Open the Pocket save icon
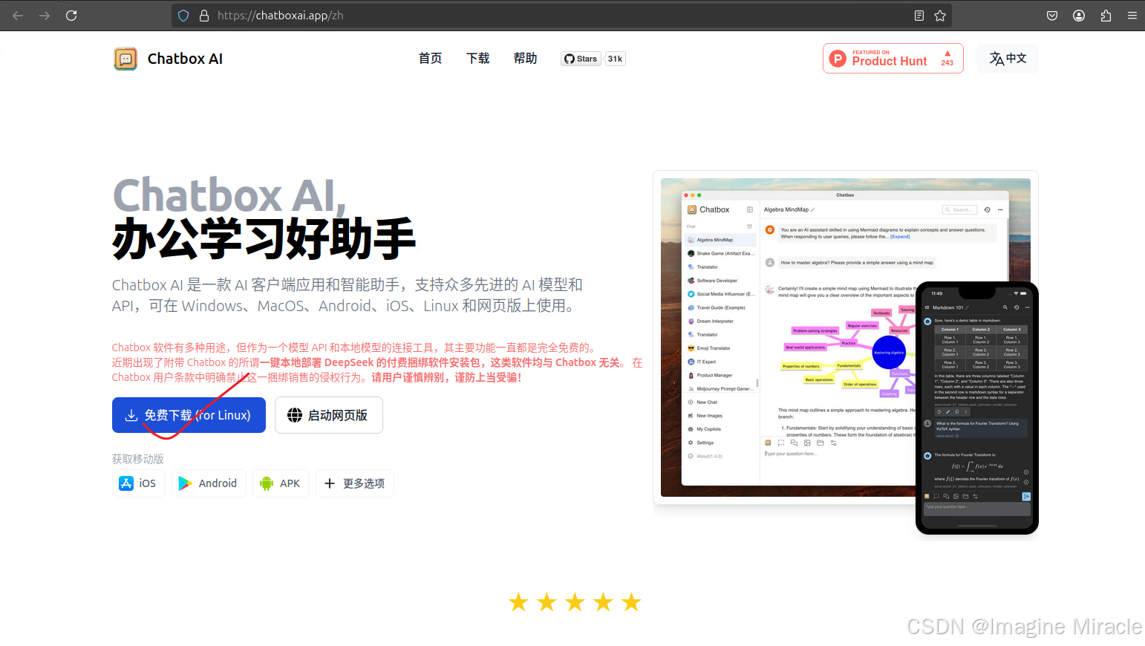Viewport: 1145px width, 646px height. point(1052,16)
